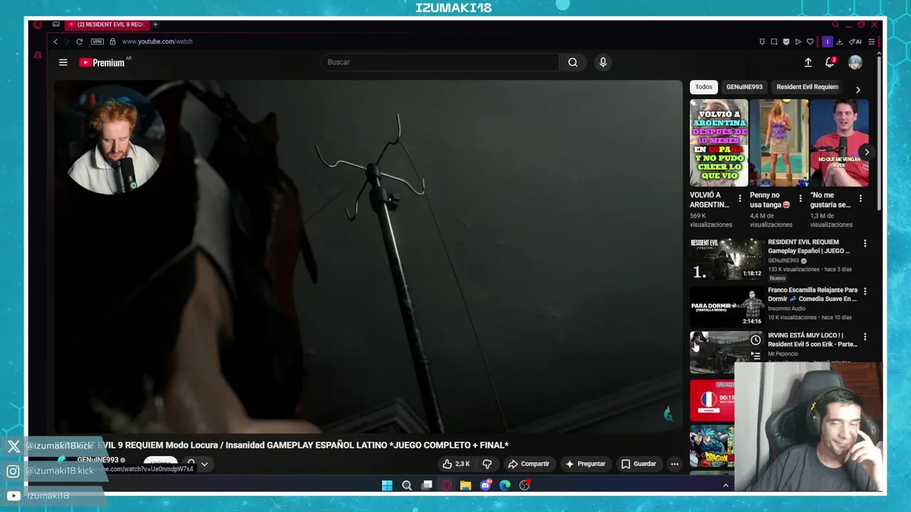Show more filter chips with arrow
This screenshot has height=512, width=911.
(x=858, y=90)
